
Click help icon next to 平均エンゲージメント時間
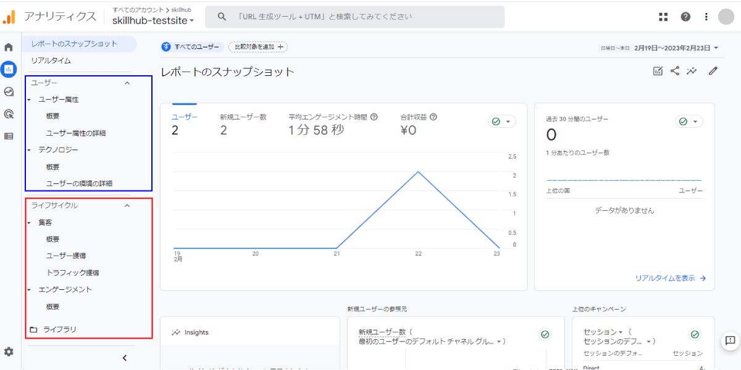(374, 117)
